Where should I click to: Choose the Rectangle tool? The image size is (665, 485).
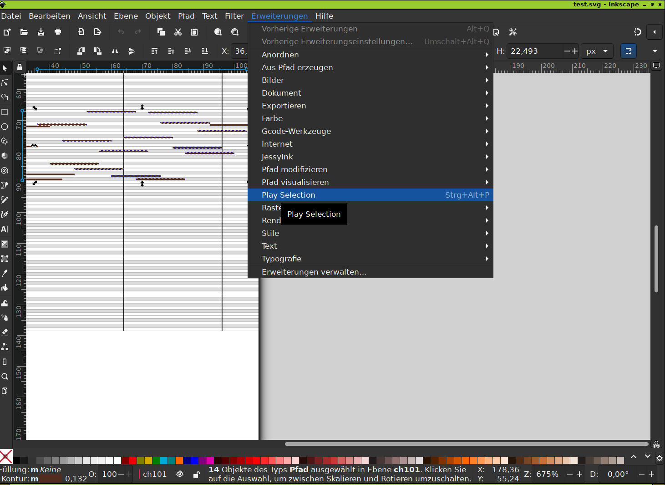click(5, 112)
